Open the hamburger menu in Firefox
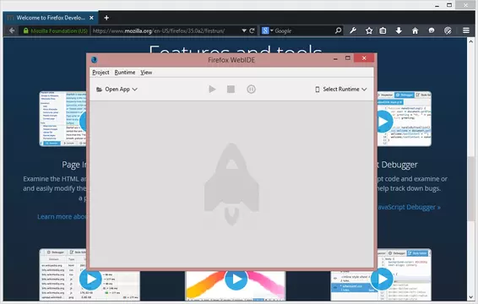 pos(466,30)
